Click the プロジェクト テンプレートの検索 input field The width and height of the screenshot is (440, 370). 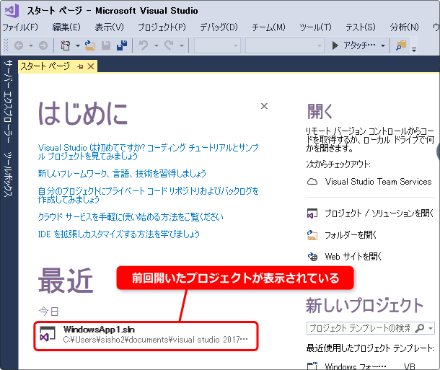pyautogui.click(x=361, y=328)
